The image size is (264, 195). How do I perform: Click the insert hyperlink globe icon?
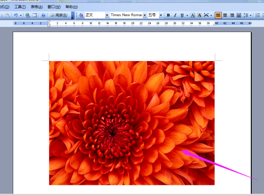28,15
